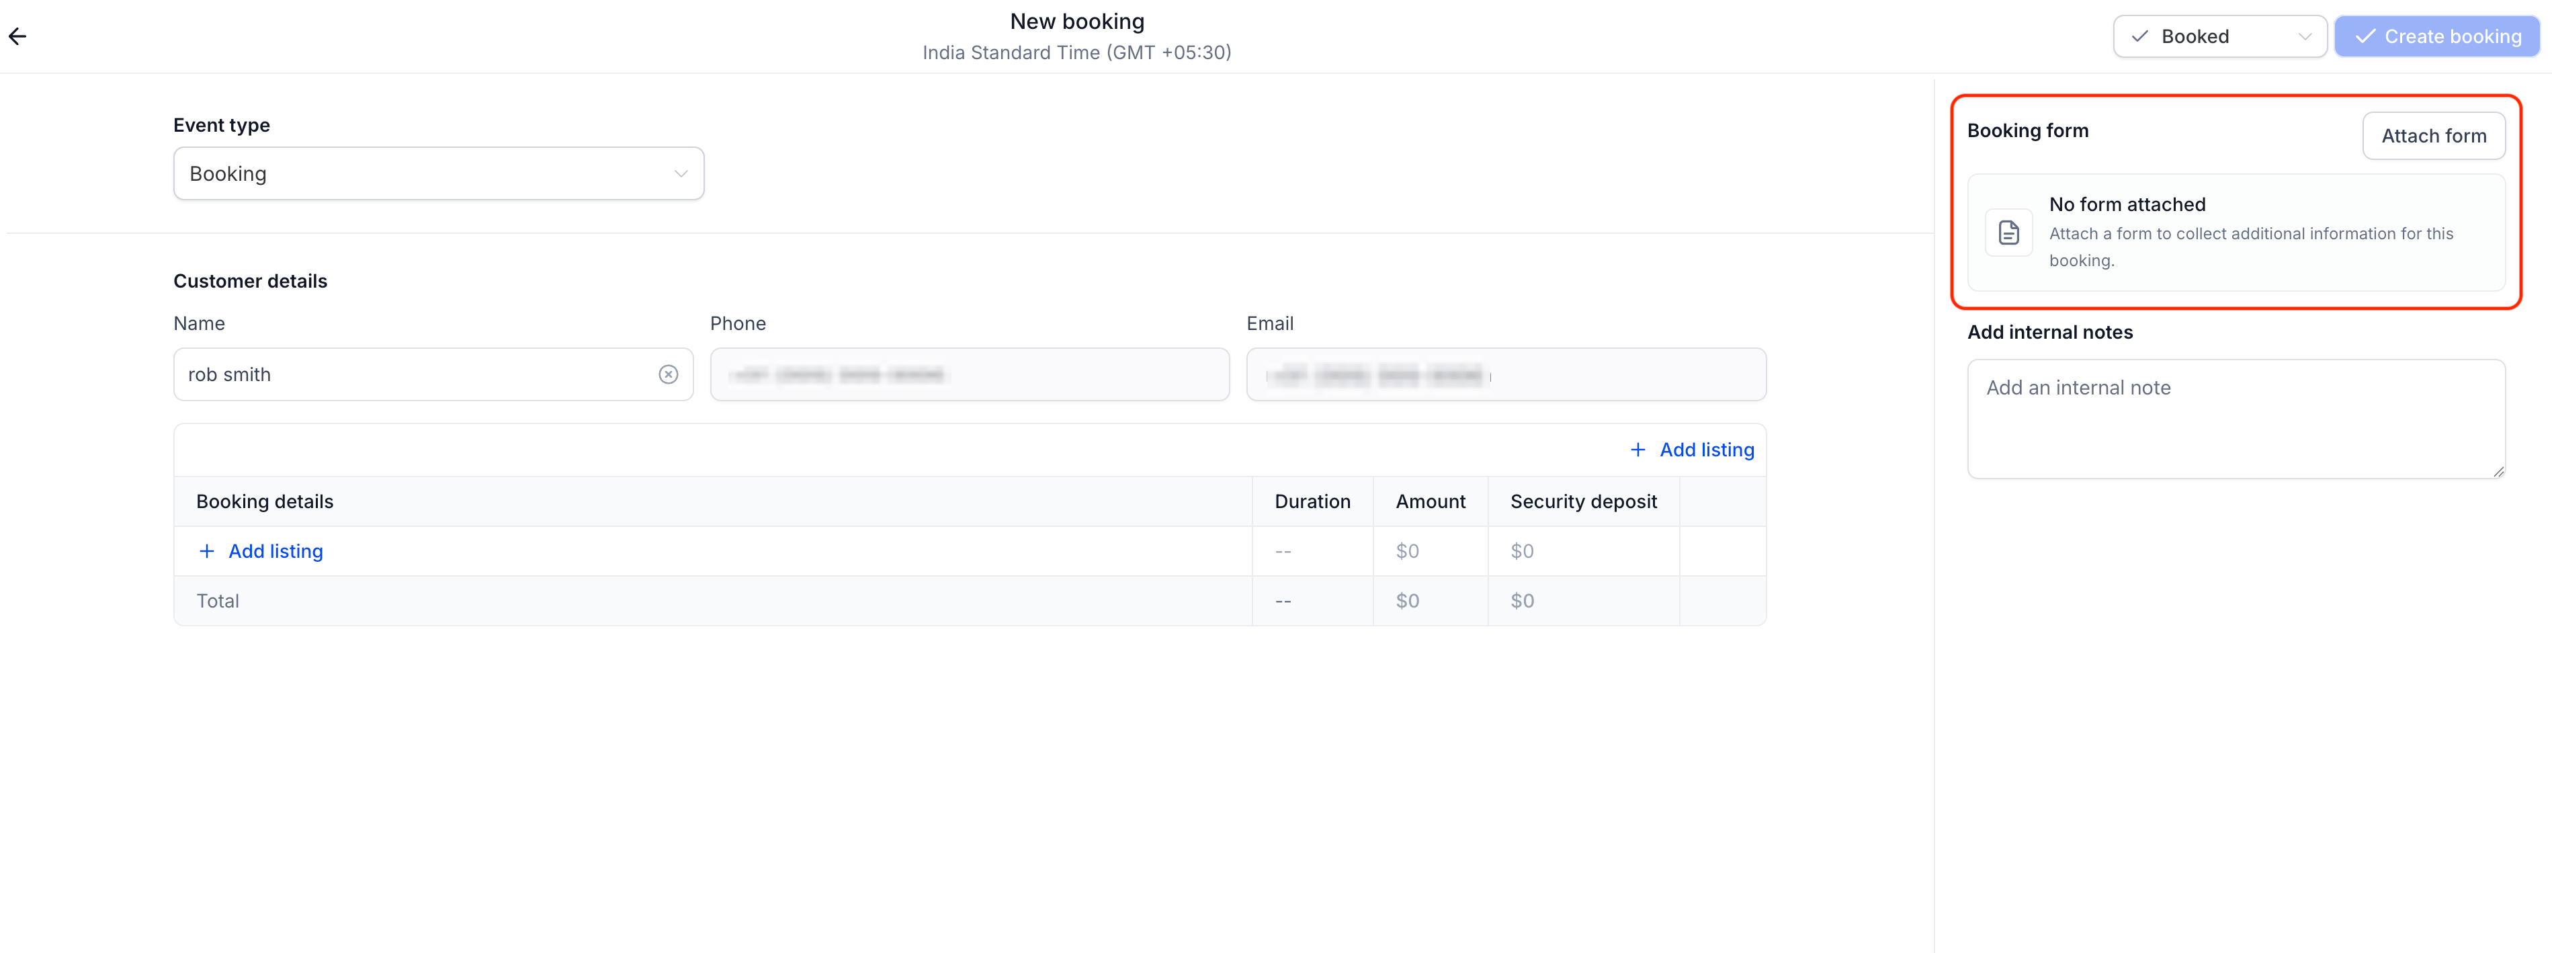Click the $0 security deposit in Total row
Image resolution: width=2552 pixels, height=953 pixels.
point(1522,600)
